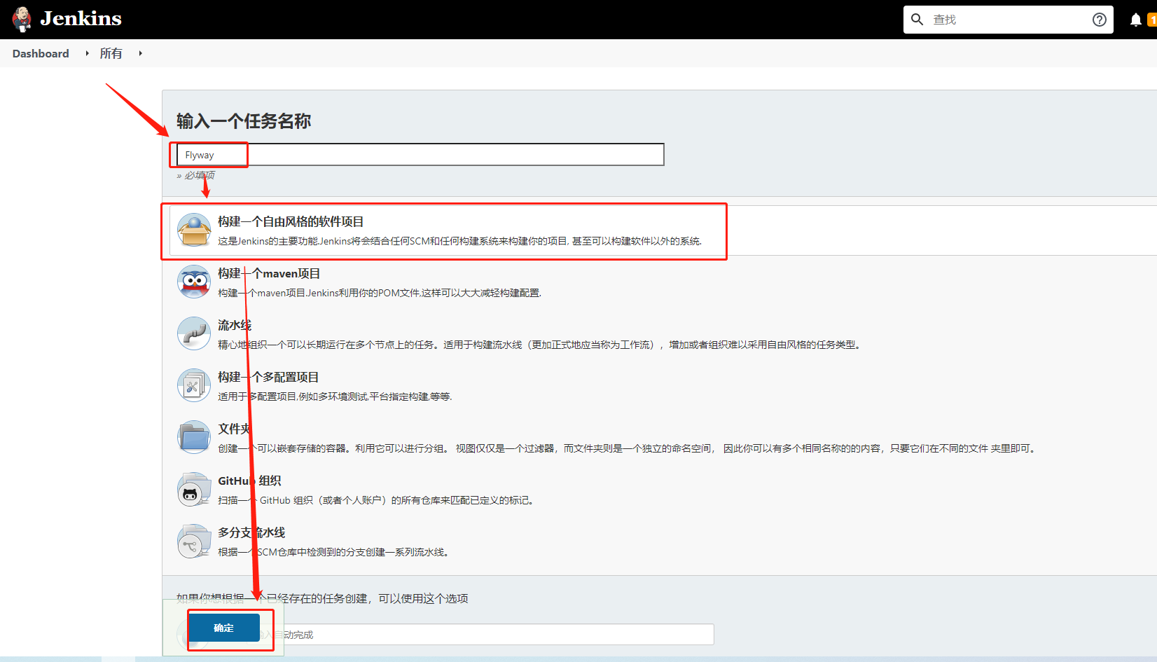Click the 多分支流水线 branching icon
The image size is (1157, 662).
pos(194,541)
